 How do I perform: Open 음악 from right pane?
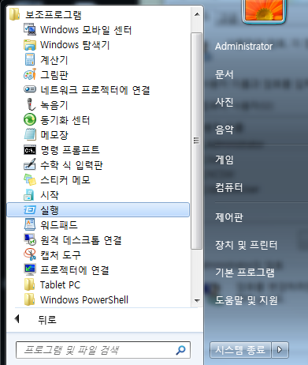tap(225, 130)
